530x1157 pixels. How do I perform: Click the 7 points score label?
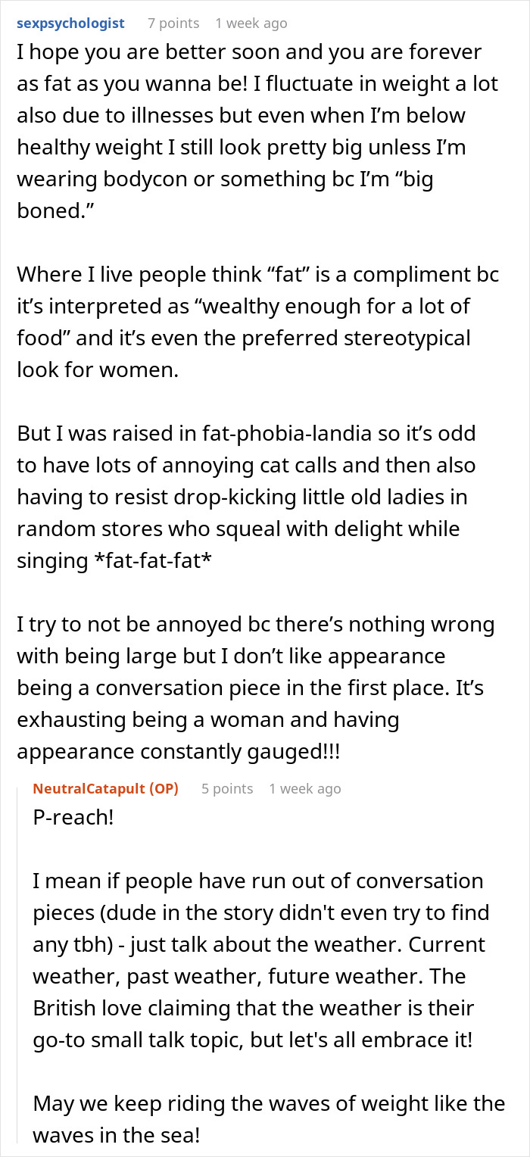point(173,23)
